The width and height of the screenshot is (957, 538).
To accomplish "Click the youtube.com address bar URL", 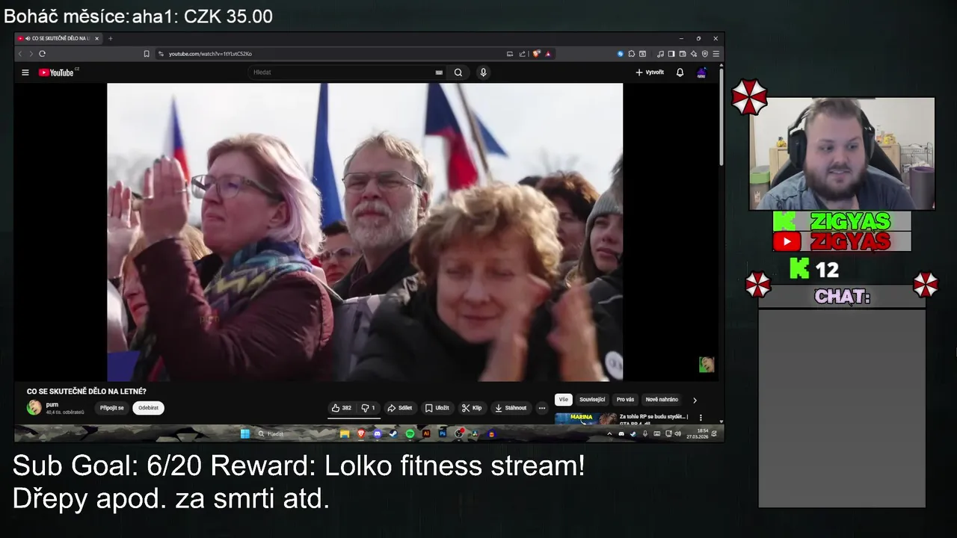I will [x=210, y=54].
